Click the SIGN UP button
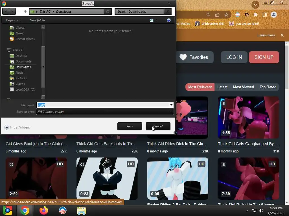 click(x=264, y=57)
